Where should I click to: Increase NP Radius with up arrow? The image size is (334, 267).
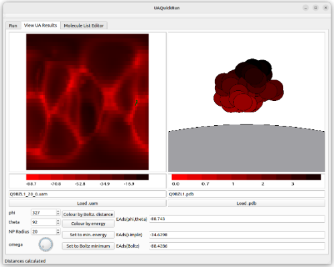[58, 230]
